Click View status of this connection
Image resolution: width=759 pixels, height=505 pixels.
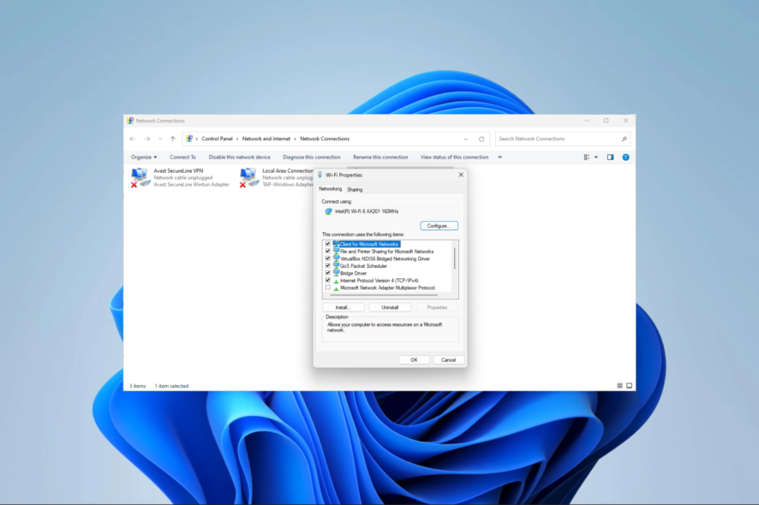455,157
